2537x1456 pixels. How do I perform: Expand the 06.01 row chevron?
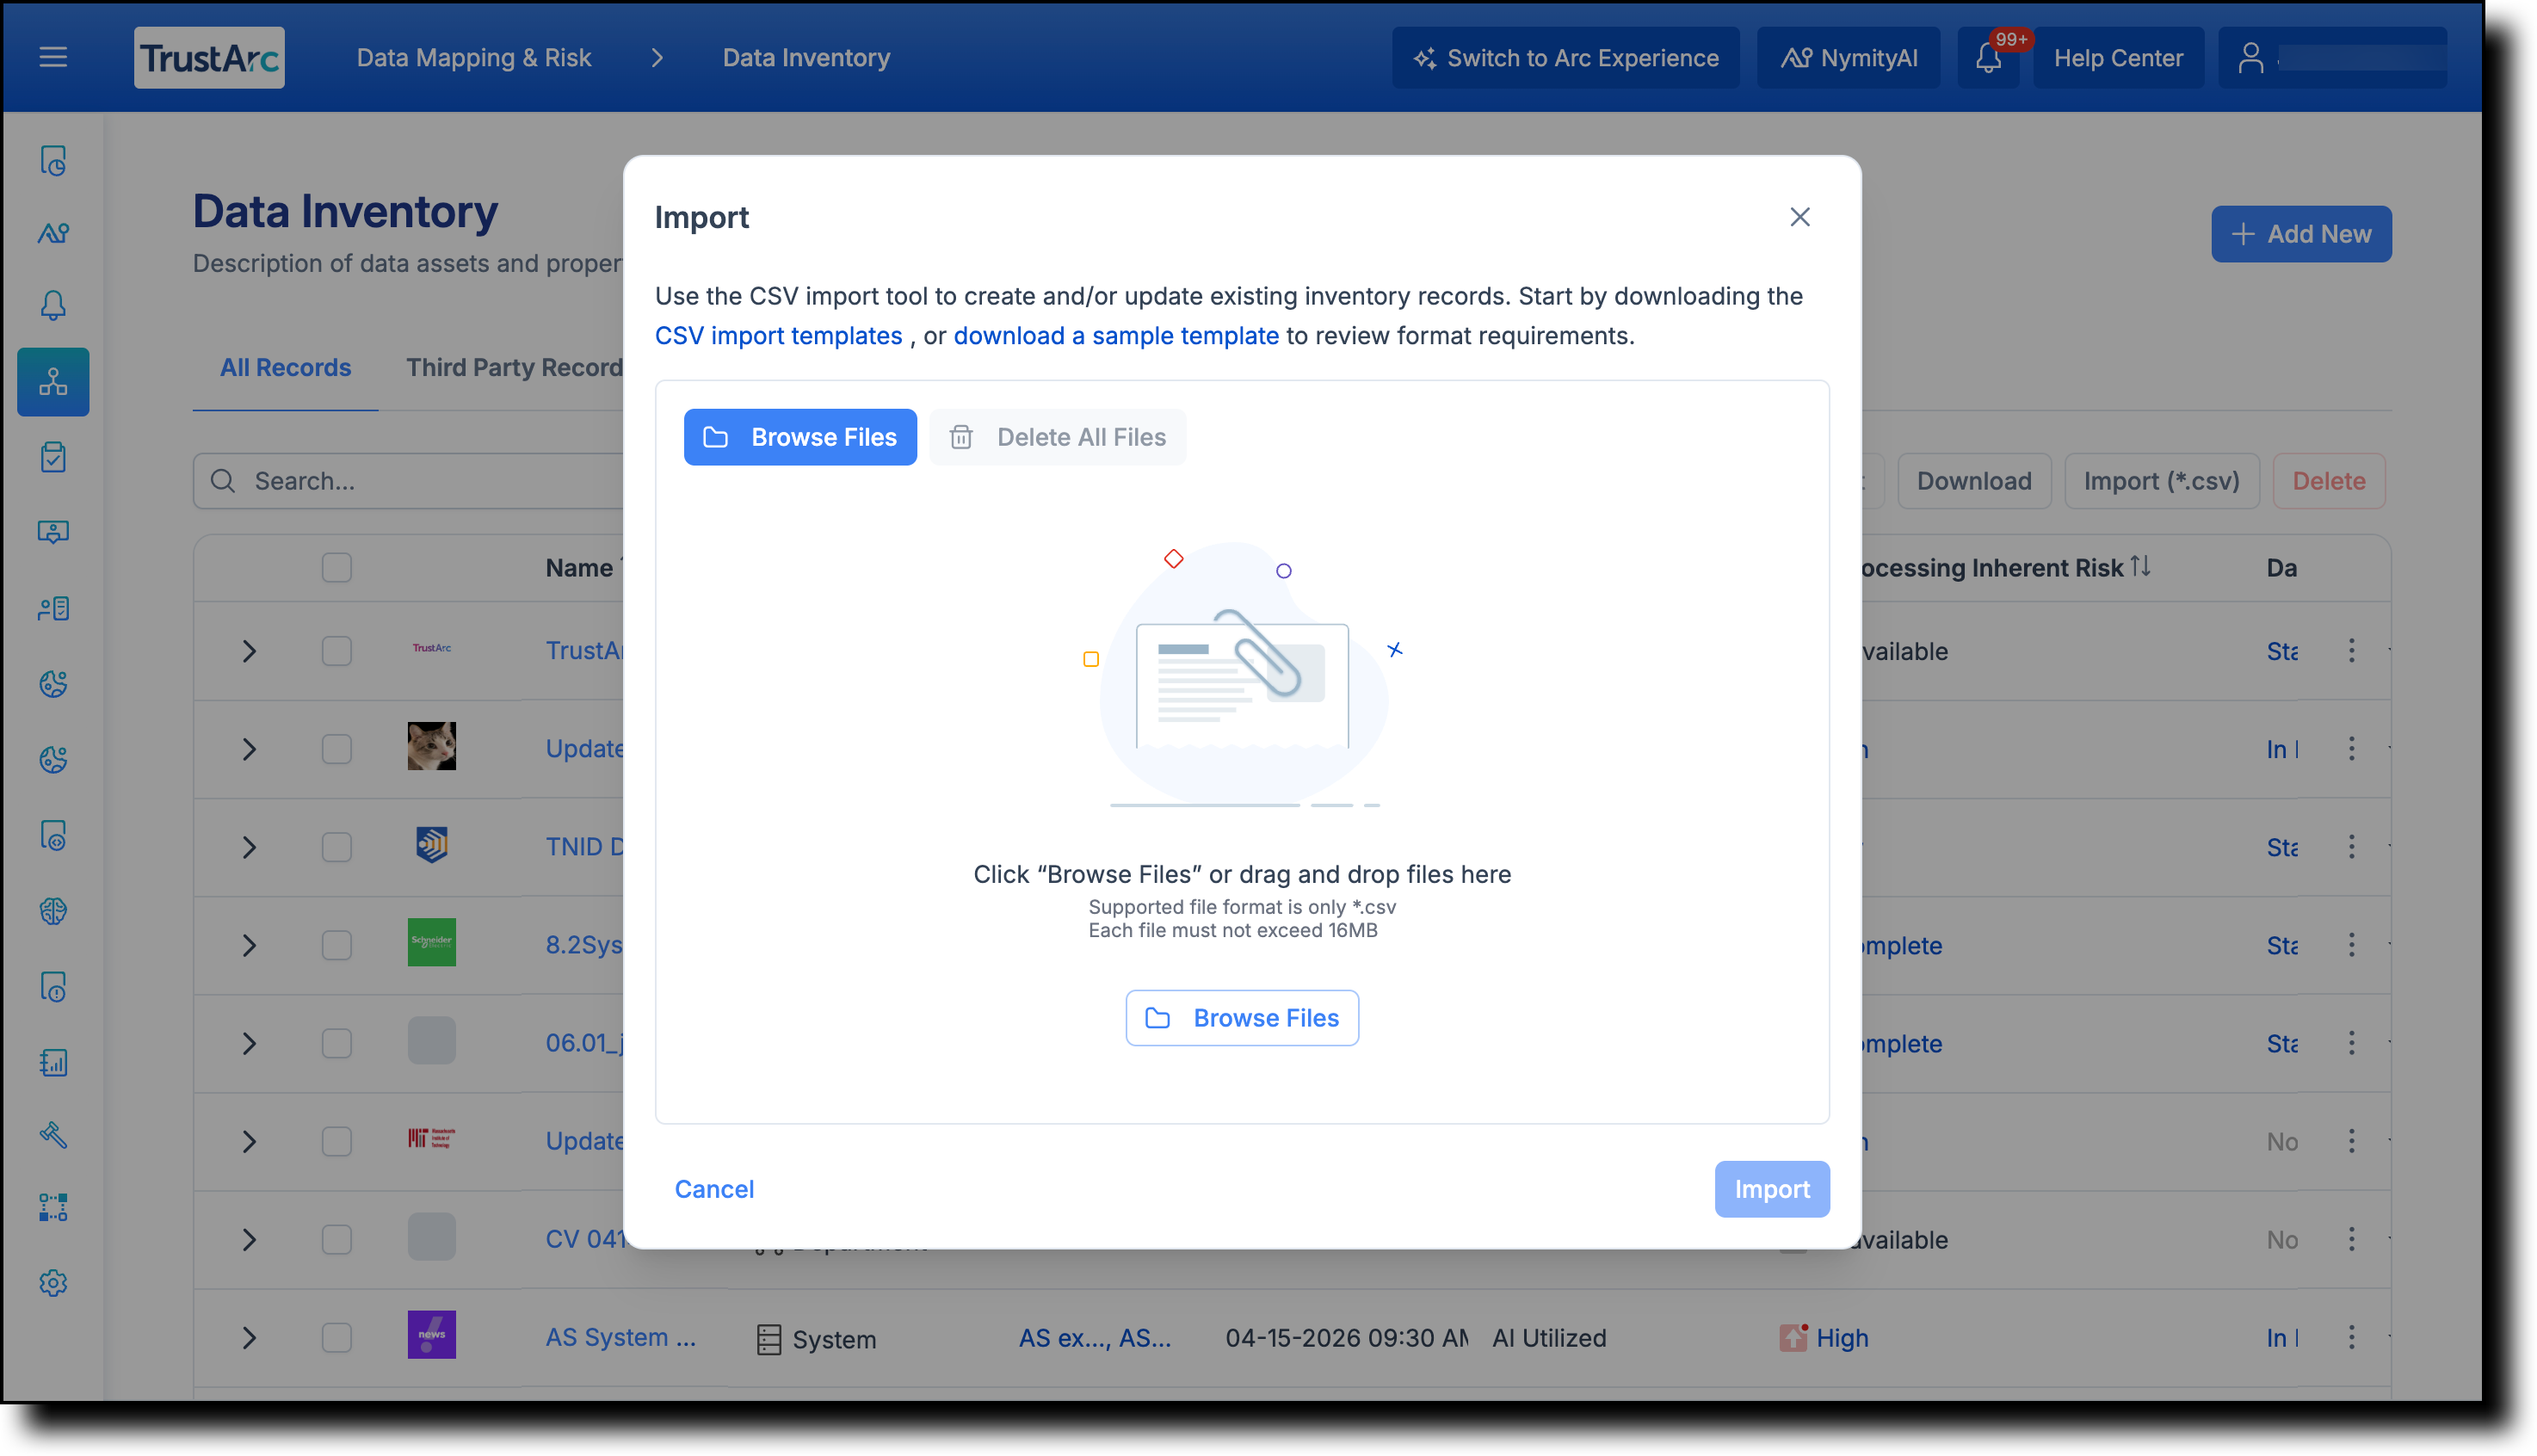click(x=249, y=1043)
